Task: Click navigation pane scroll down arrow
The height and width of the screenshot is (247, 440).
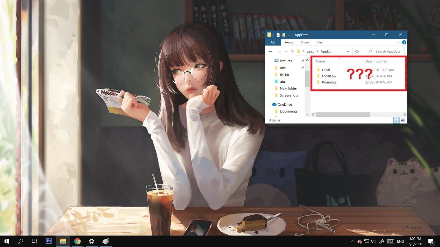Action: [x=307, y=114]
